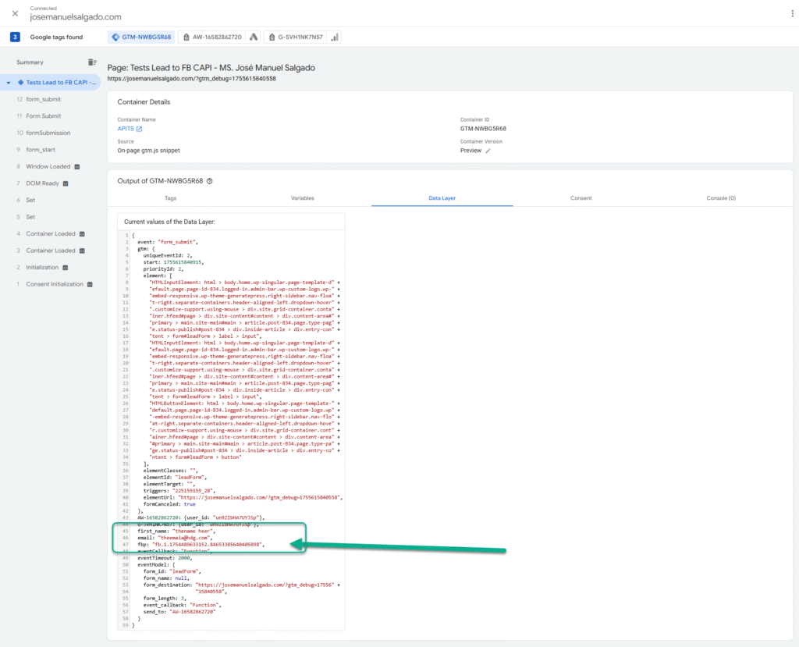Click the API badge icon next to Window Loaded
Viewport: 799px width, 647px height.
tap(77, 166)
